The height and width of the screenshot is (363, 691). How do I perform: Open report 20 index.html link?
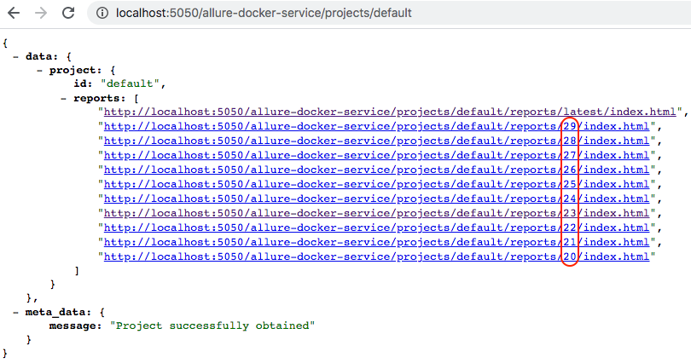click(x=376, y=257)
